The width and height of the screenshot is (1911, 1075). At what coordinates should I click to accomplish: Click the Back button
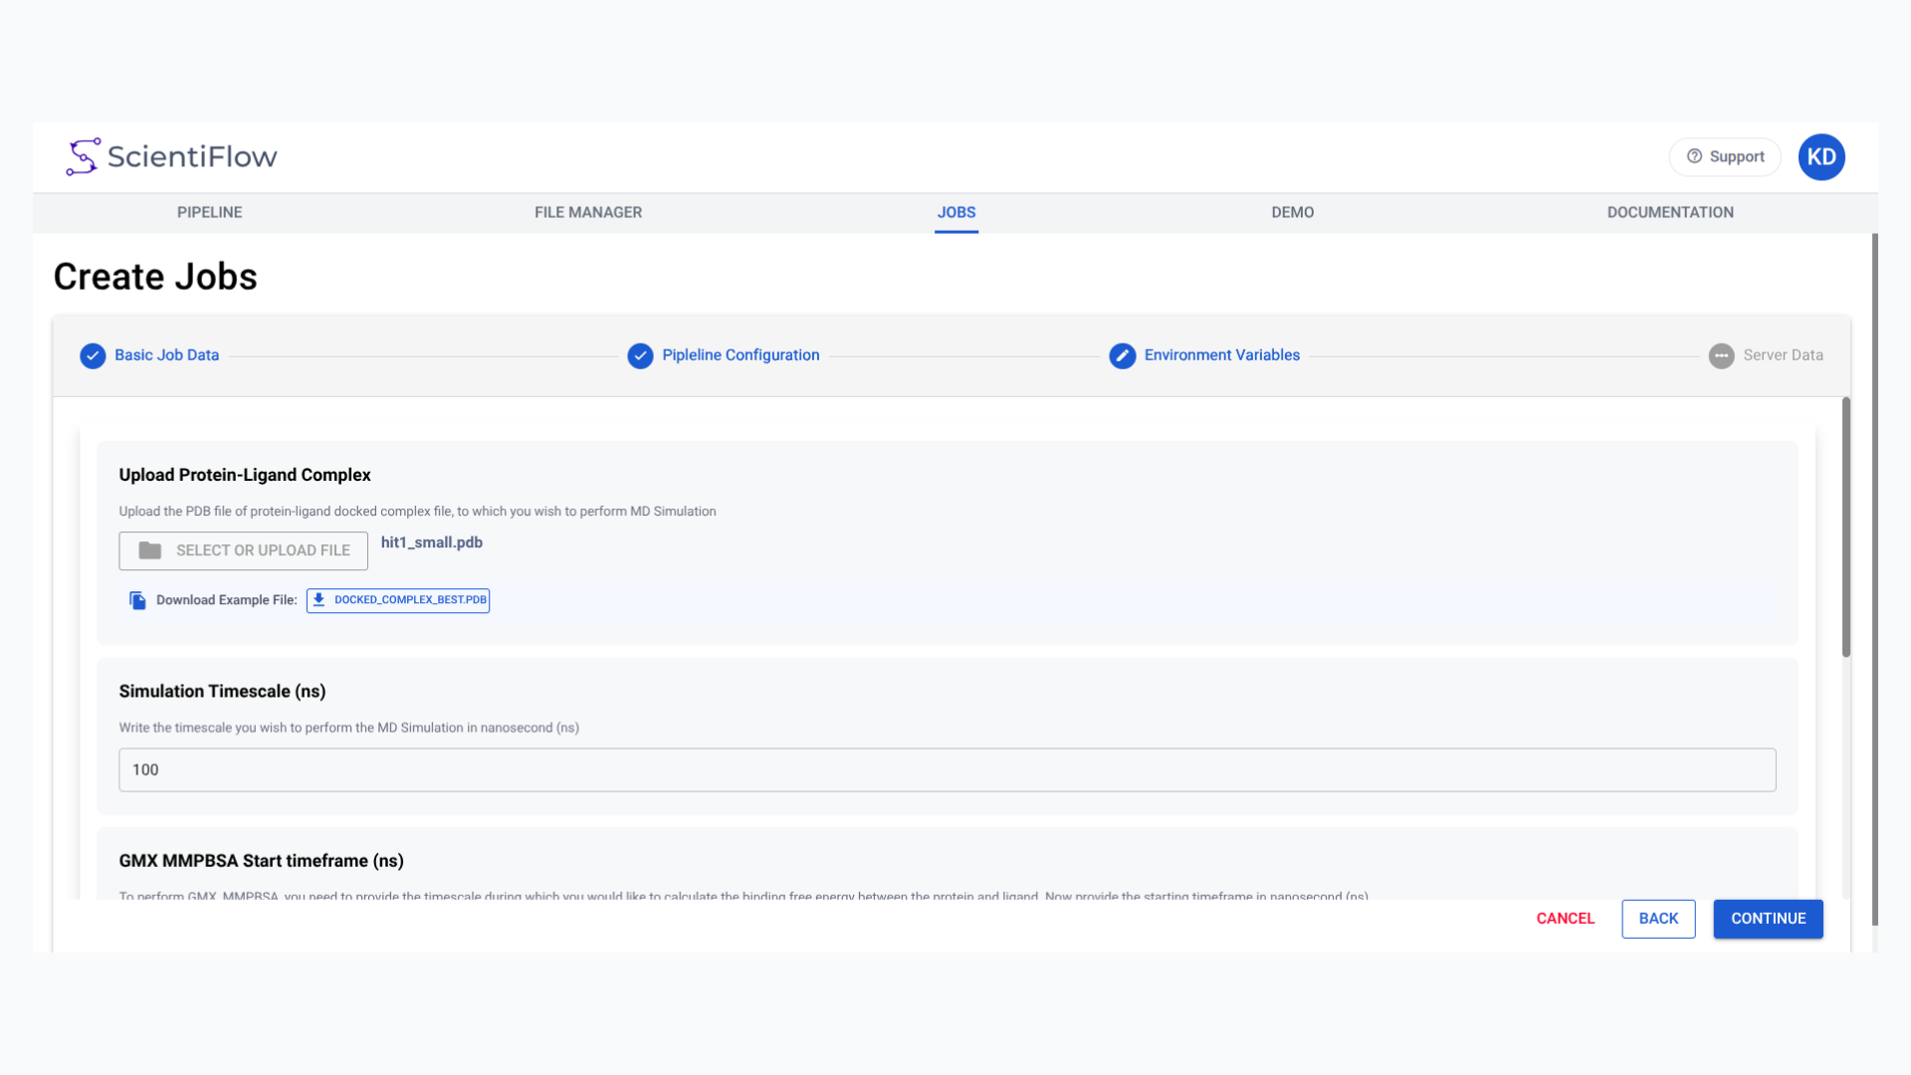click(x=1657, y=919)
